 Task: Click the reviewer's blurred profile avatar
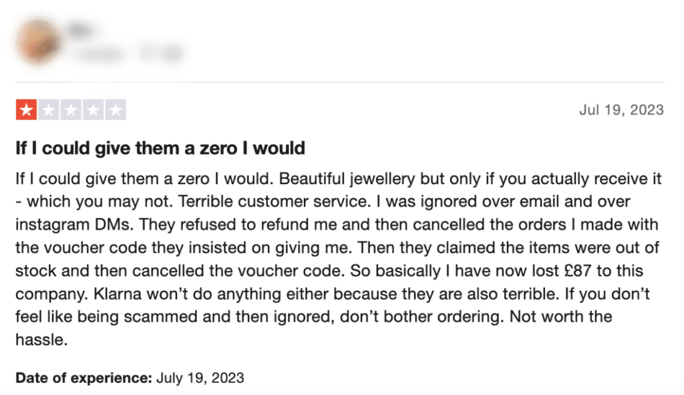[x=38, y=42]
